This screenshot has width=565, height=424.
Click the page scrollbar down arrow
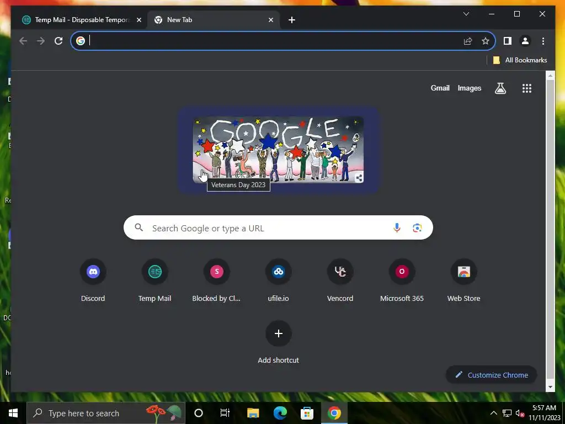pos(550,387)
